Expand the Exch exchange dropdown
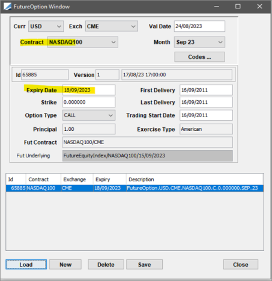 (112, 26)
